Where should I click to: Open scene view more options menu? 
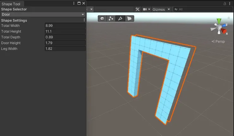point(230,3)
